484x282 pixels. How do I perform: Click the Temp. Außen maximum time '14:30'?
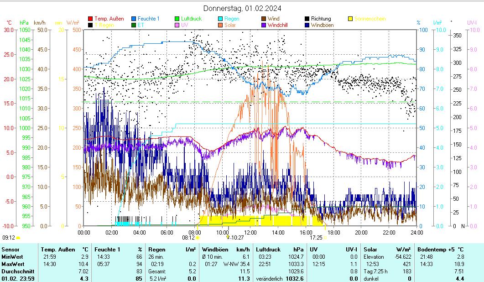click(50, 264)
